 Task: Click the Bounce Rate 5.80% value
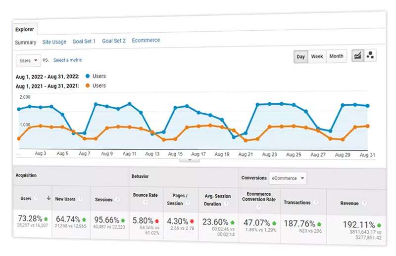tap(143, 221)
